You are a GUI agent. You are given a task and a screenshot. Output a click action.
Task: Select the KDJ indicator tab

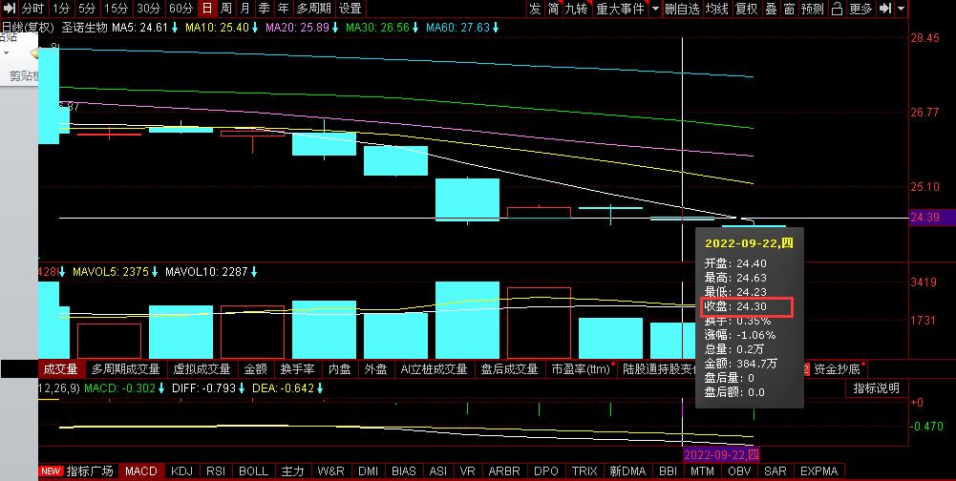click(x=181, y=471)
